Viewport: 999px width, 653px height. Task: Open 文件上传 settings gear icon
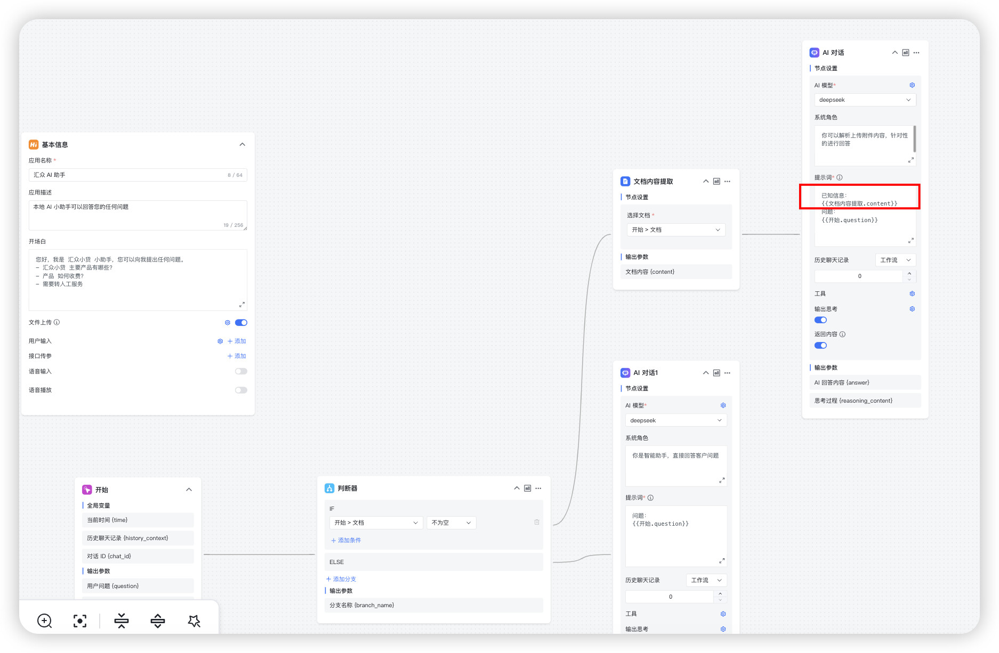tap(228, 323)
